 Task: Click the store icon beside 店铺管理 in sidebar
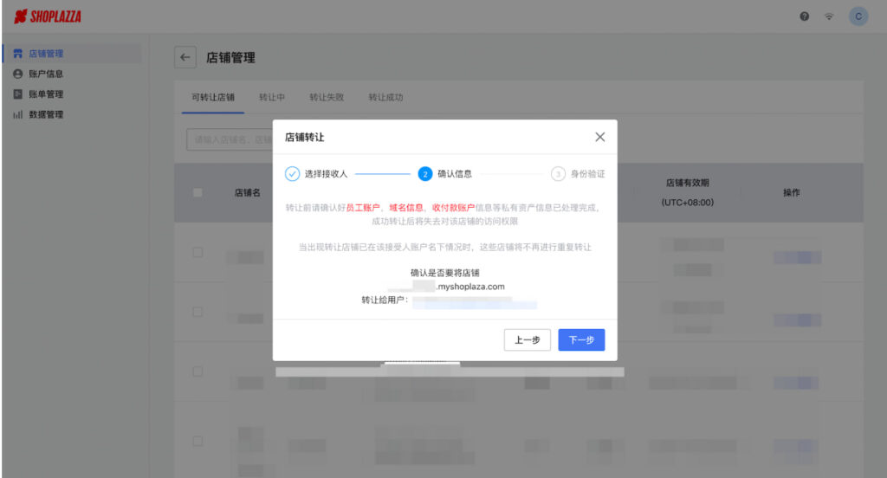pos(18,54)
